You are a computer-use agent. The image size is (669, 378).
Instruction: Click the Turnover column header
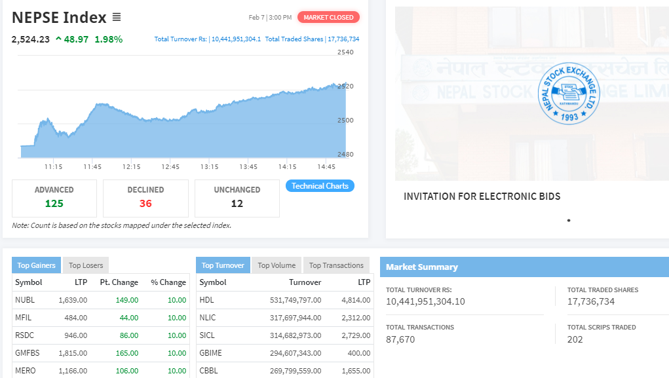[x=305, y=282]
